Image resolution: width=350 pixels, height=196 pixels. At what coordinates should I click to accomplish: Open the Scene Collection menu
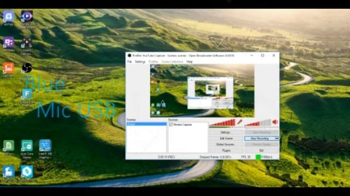[x=172, y=62]
